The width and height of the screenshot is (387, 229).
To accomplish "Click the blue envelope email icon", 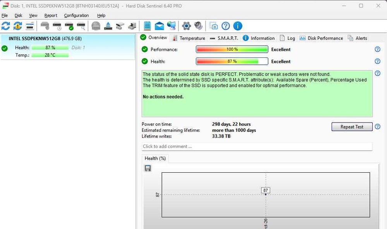I will pyautogui.click(x=159, y=26).
